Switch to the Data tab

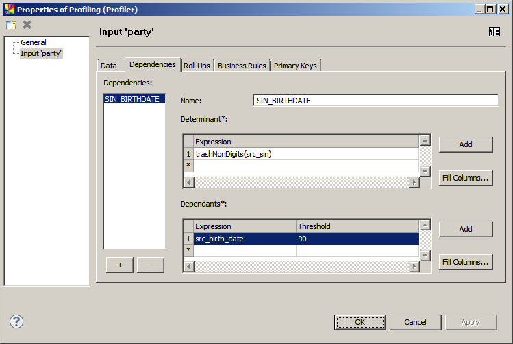(x=109, y=66)
